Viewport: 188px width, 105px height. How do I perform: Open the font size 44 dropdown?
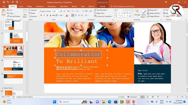[x=59, y=11]
